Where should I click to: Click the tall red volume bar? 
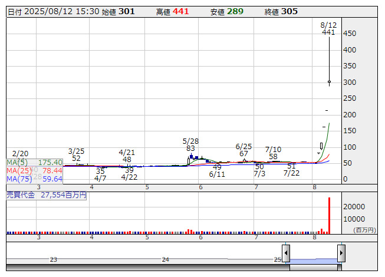point(329,215)
